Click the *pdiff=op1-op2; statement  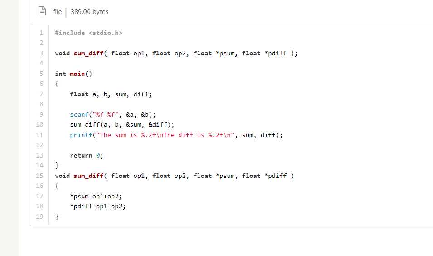[x=98, y=206]
